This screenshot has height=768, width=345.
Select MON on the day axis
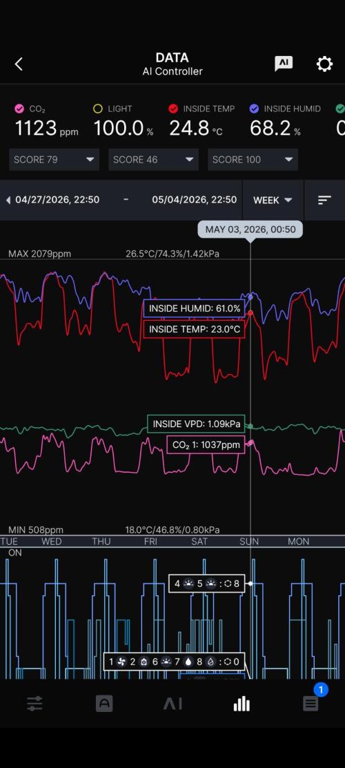(x=298, y=541)
